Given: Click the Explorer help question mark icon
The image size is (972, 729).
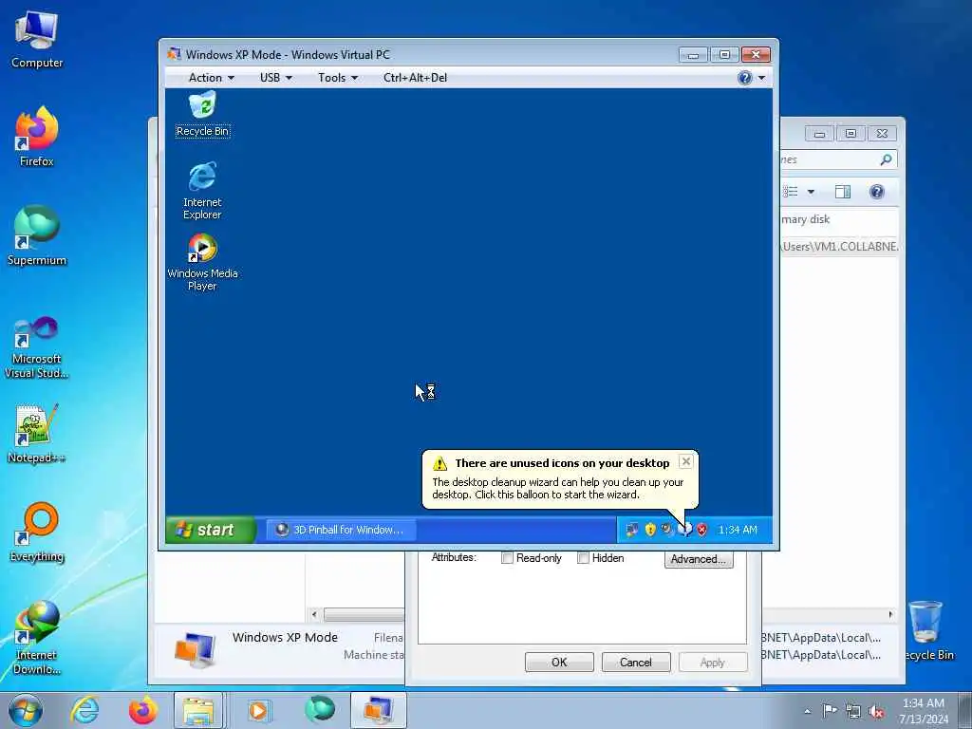Looking at the screenshot, I should (x=876, y=192).
